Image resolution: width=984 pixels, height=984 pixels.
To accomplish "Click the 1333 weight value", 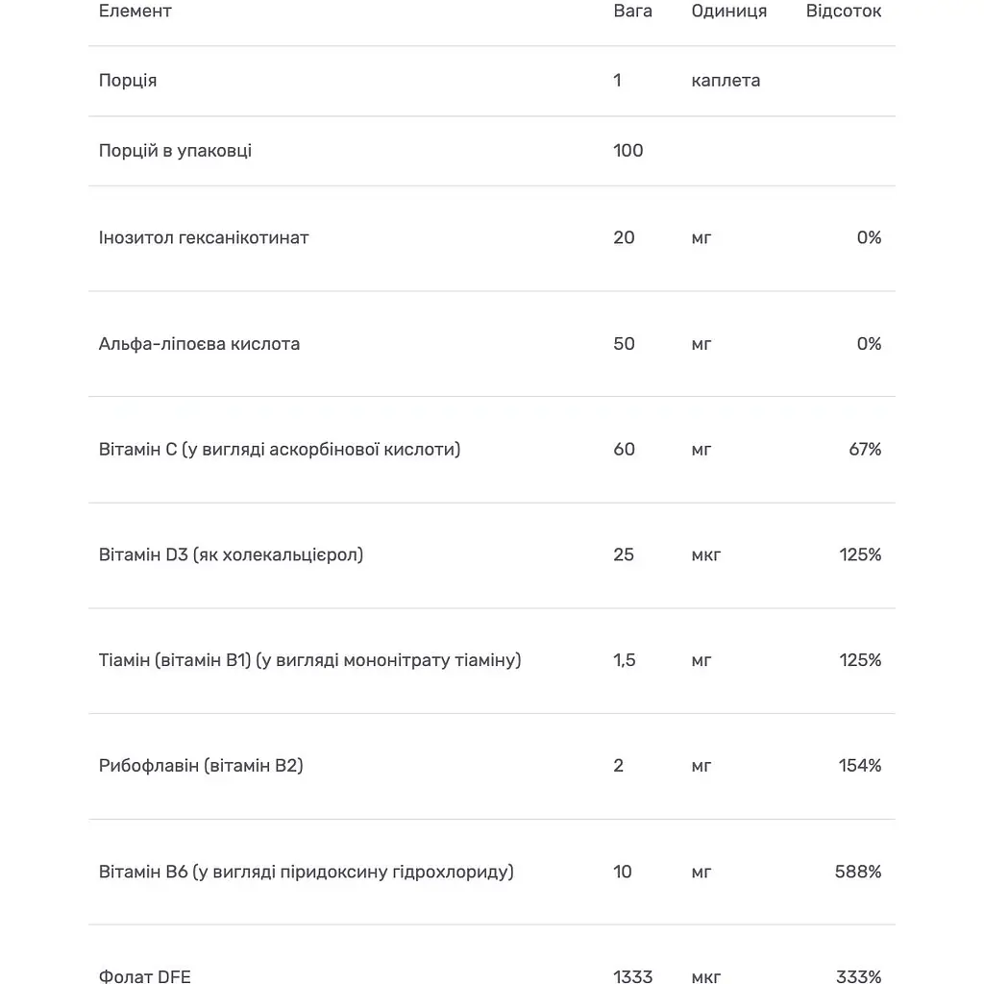I will [632, 976].
